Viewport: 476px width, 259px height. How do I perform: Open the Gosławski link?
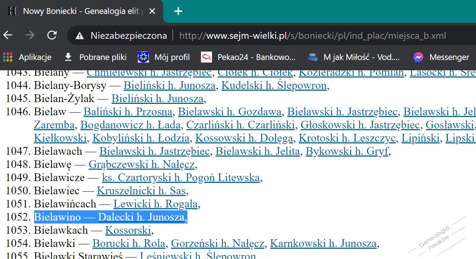[450, 125]
